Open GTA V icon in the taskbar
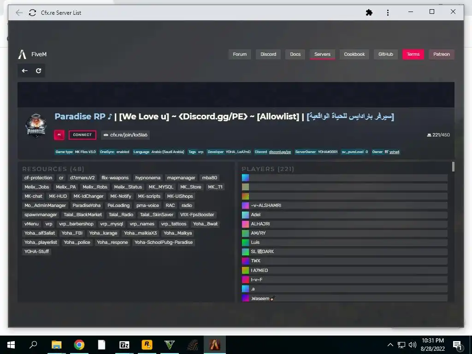This screenshot has width=472, height=354. click(170, 345)
